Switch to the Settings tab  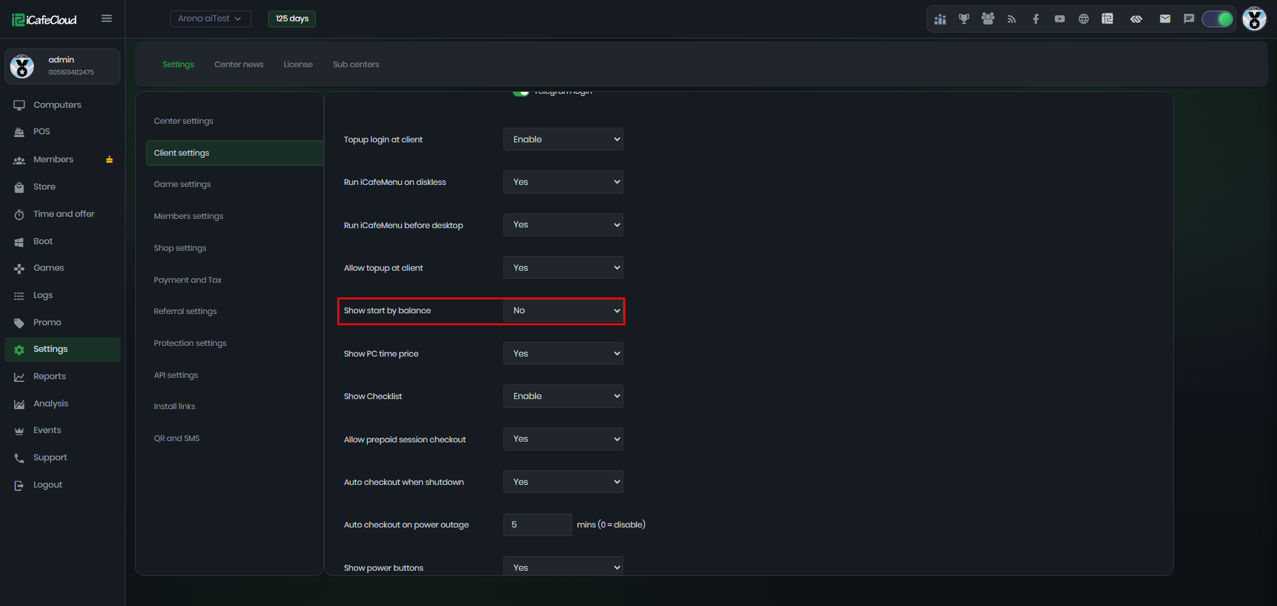tap(178, 65)
